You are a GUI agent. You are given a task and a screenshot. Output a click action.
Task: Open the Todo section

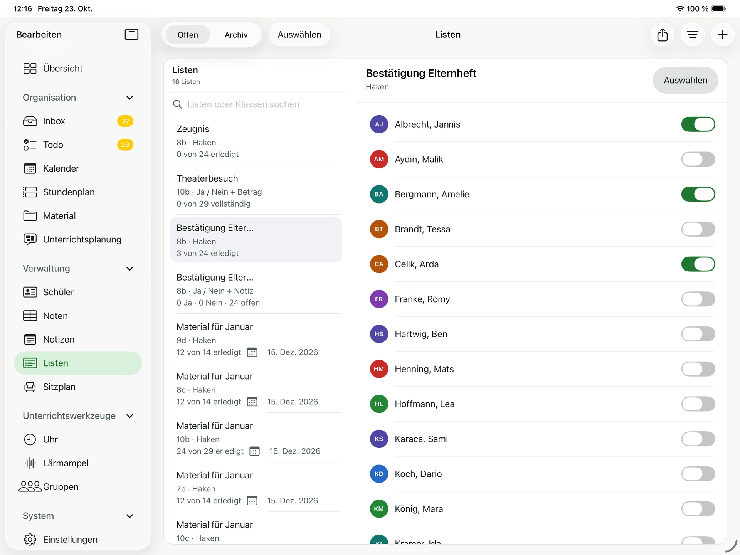click(78, 145)
